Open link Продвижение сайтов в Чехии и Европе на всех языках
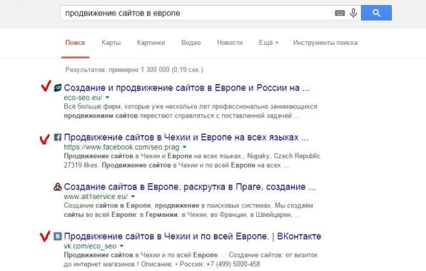The height and width of the screenshot is (271, 426). (186, 137)
